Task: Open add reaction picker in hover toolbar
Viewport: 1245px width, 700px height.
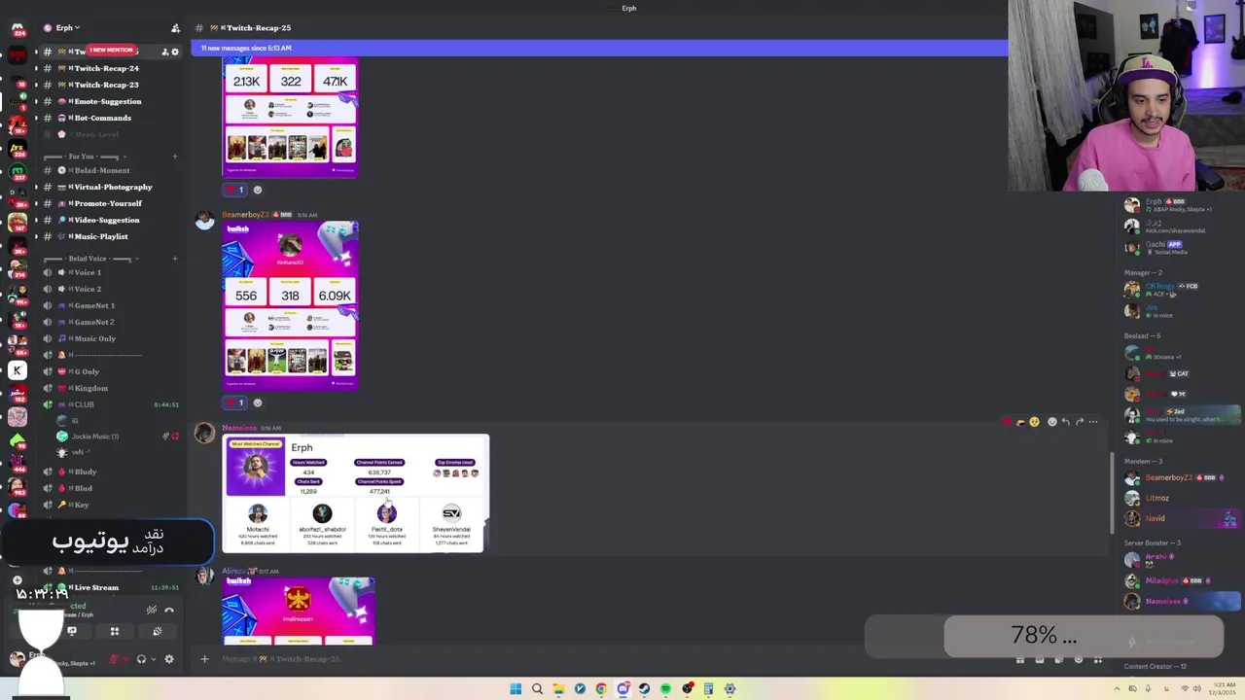Action: pos(1051,422)
